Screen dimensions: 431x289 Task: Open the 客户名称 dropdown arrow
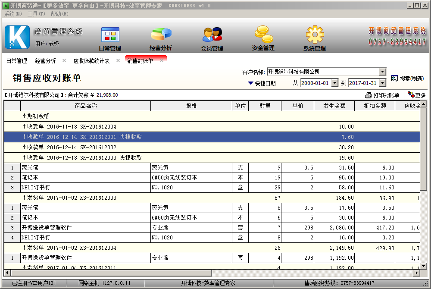[383, 72]
